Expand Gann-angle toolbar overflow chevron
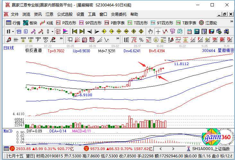This screenshot has width=235, height=160. coord(118,38)
